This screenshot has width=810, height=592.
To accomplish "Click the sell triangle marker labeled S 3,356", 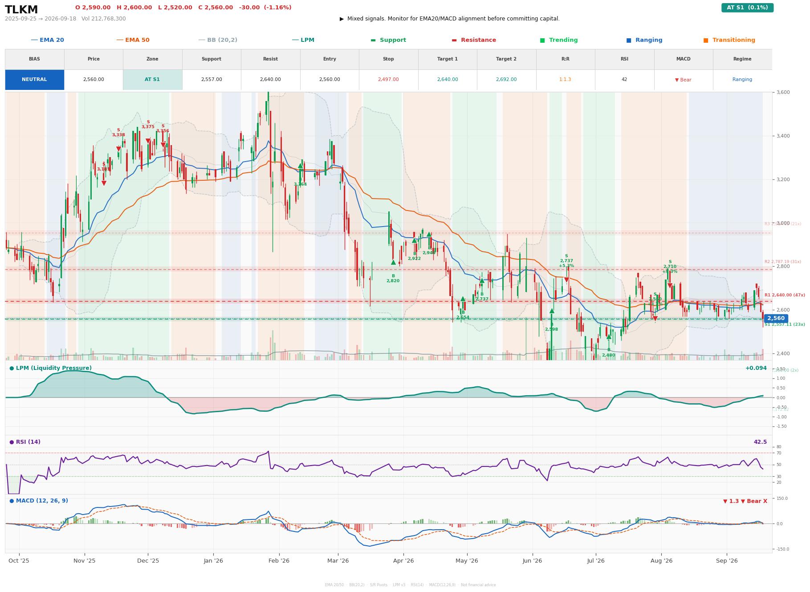I will (163, 145).
